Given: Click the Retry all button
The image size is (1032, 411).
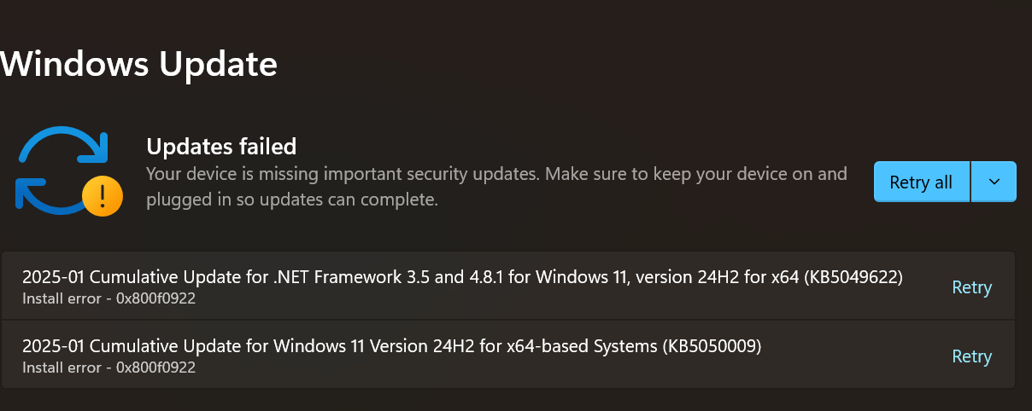Looking at the screenshot, I should [922, 182].
